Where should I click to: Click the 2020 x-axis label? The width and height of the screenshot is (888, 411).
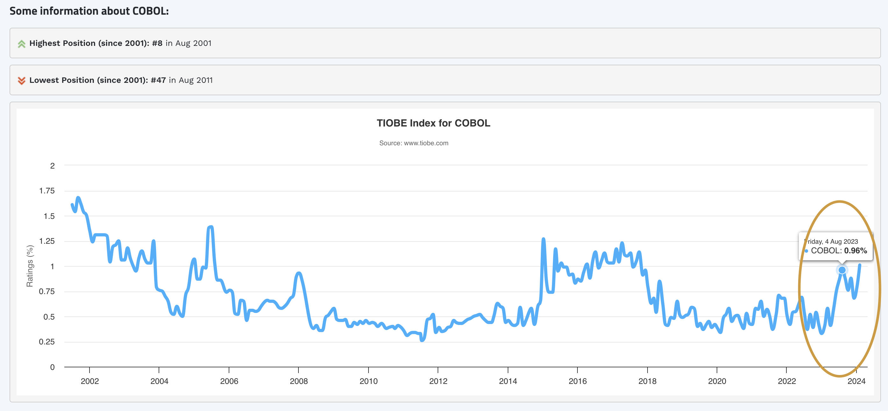(x=717, y=381)
